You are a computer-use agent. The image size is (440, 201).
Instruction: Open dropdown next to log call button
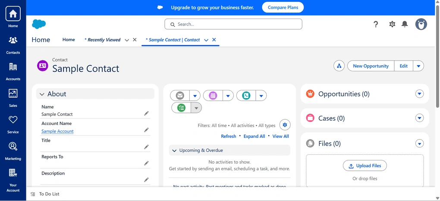click(x=261, y=96)
